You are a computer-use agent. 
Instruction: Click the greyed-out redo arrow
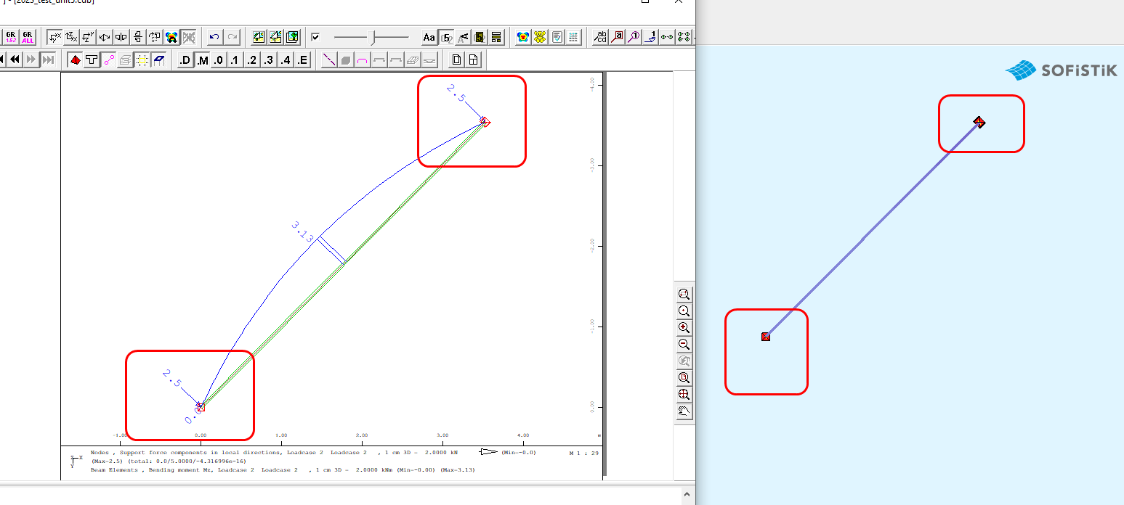coord(233,37)
